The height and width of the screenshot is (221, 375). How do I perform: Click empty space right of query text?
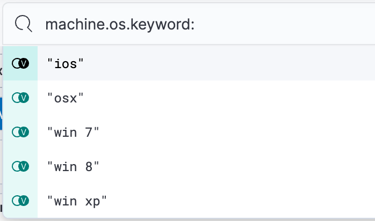(x=285, y=24)
